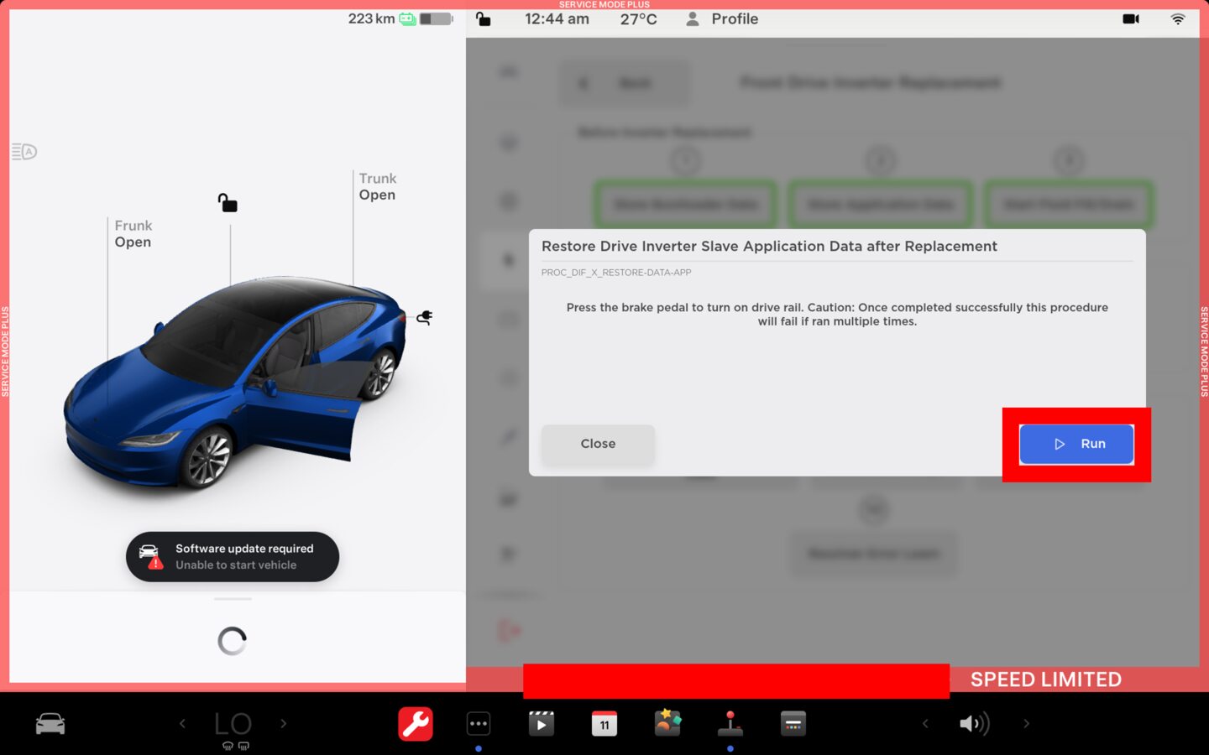Tap the dashcam camera icon

tap(1131, 18)
